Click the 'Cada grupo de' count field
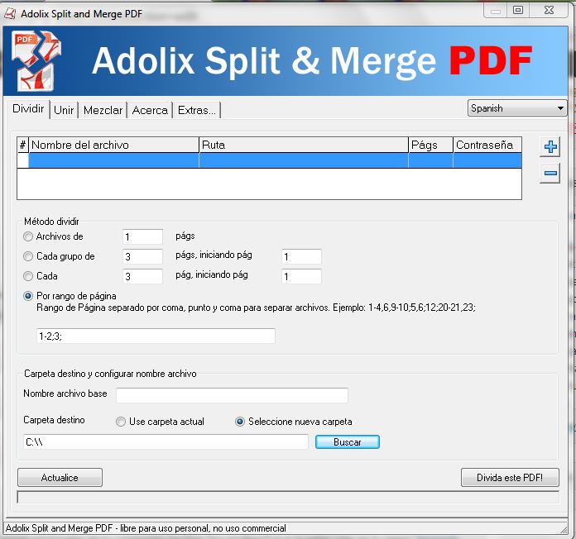 [x=143, y=256]
